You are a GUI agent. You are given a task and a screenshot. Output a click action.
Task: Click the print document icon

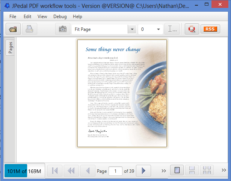click(x=29, y=29)
